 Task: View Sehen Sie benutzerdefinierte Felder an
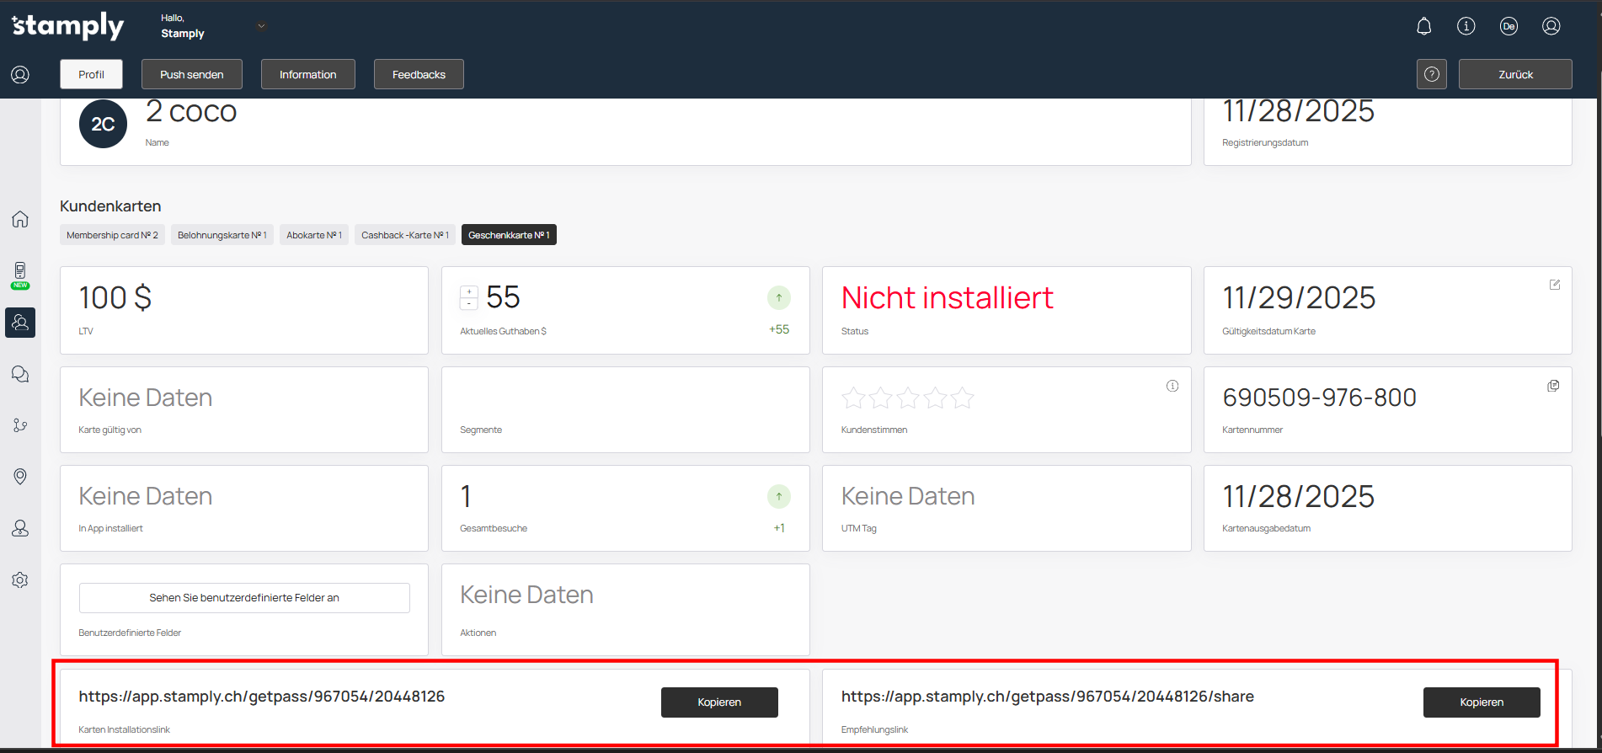[x=244, y=598]
